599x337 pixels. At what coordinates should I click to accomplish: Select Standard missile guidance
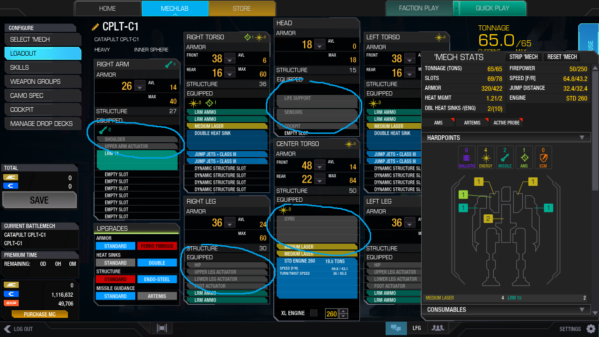click(x=115, y=296)
